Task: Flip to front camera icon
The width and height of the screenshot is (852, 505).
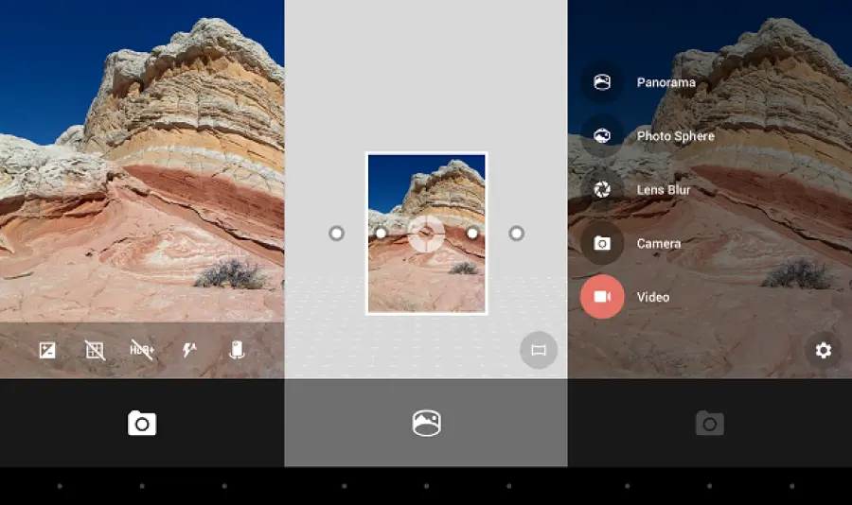Action: [x=237, y=350]
